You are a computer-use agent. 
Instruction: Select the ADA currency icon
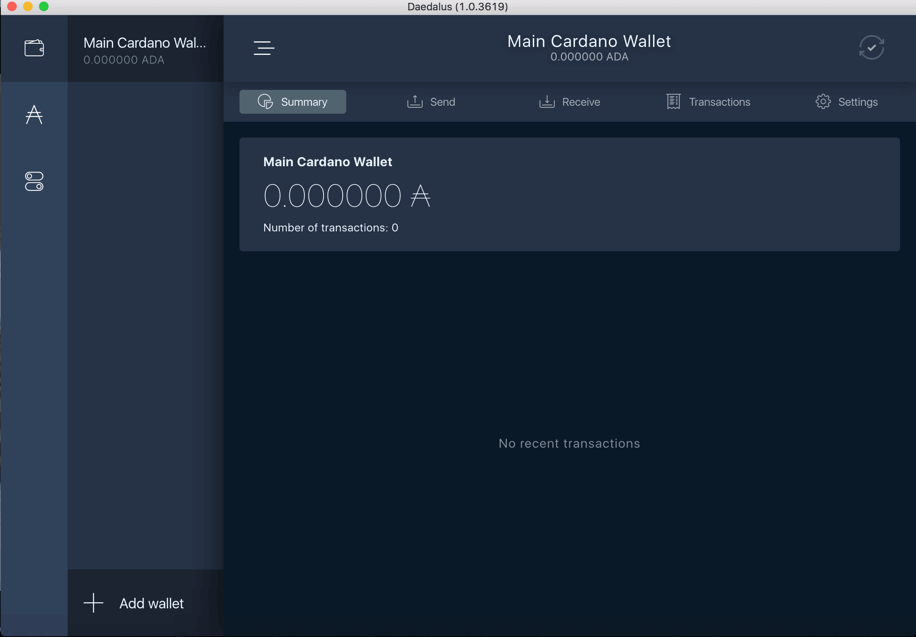pos(35,115)
